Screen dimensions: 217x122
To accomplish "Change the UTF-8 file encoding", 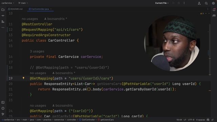I will pyautogui.click(x=191, y=120).
